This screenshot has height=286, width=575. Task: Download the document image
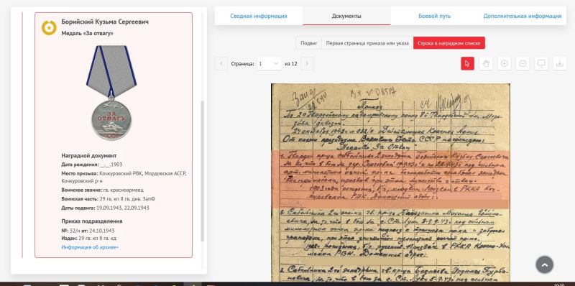[x=560, y=63]
